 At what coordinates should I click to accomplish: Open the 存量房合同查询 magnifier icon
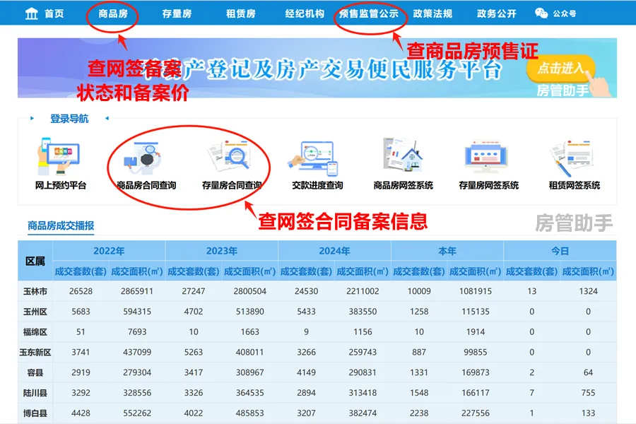point(231,157)
